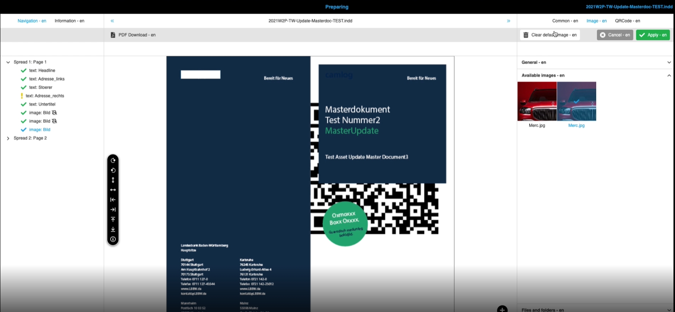Click the PDF file icon in the toolbar

point(113,35)
